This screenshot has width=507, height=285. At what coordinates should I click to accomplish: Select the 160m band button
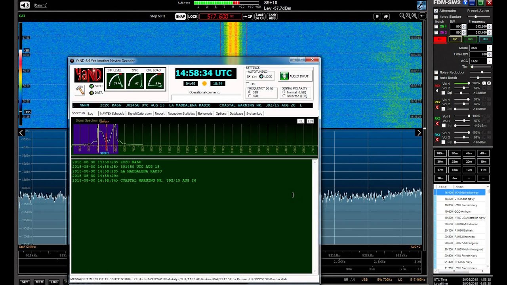440,153
